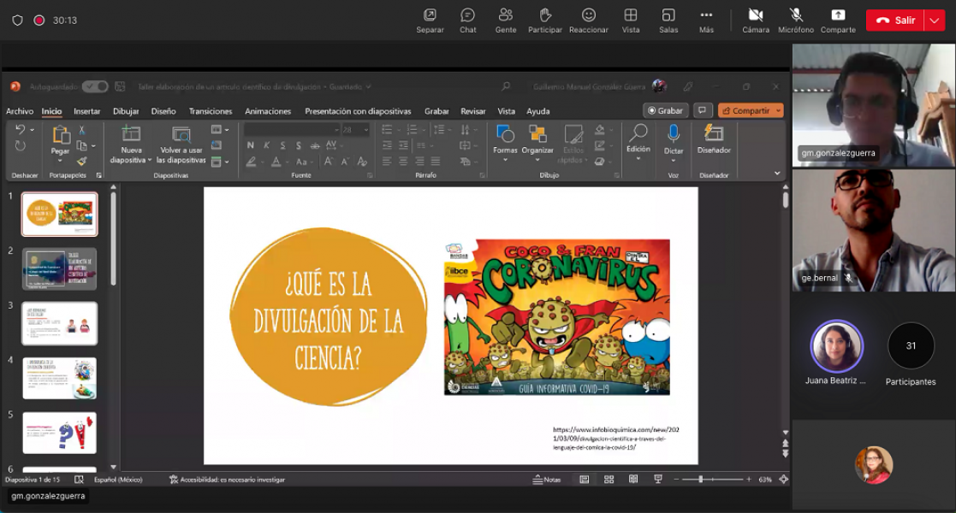Leave the meeting with Salir

[x=895, y=21]
